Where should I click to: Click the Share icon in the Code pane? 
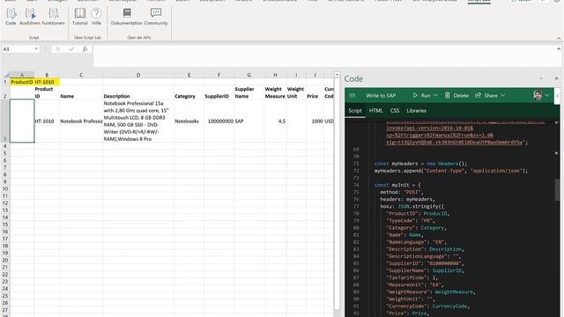coord(478,95)
